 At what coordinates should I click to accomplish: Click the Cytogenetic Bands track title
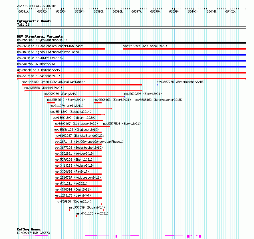pos(34,21)
